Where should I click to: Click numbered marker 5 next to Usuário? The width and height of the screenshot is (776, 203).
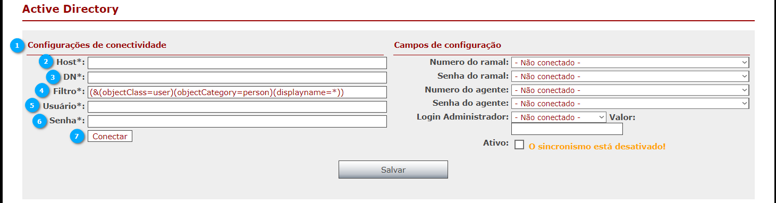(32, 106)
